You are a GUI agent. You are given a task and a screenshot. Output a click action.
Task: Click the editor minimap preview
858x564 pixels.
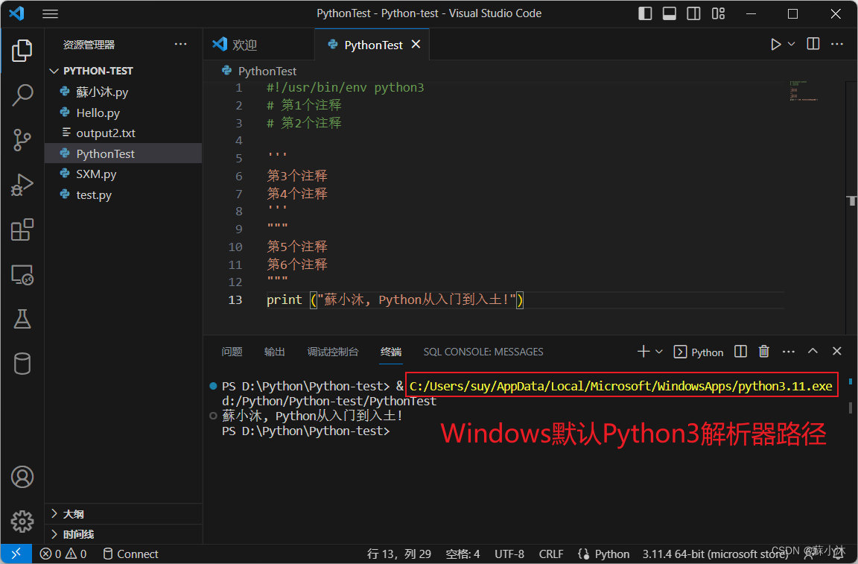coord(804,91)
